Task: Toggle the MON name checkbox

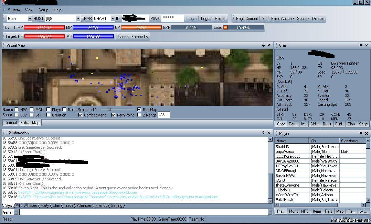Action: click(x=32, y=109)
